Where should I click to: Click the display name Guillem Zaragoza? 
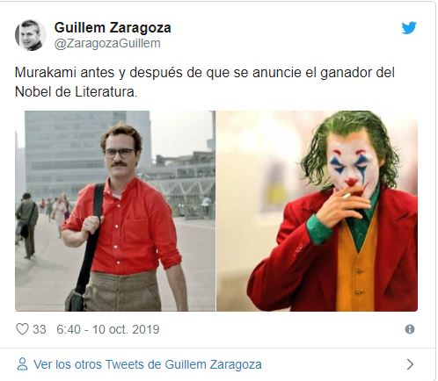point(113,28)
